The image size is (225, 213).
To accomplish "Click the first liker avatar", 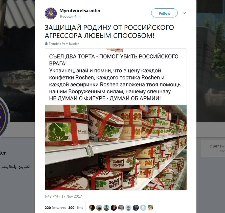I will point(92,208).
